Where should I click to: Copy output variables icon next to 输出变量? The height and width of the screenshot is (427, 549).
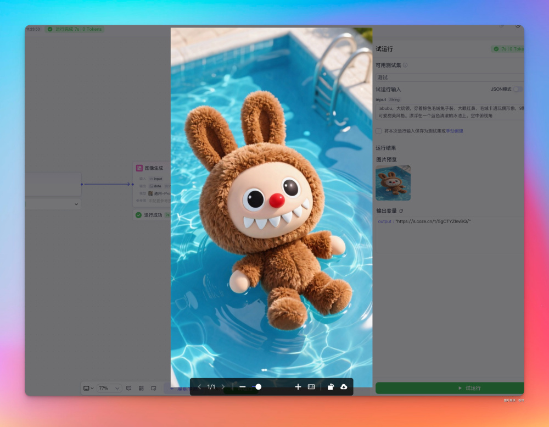pos(401,210)
